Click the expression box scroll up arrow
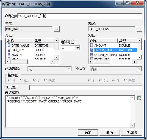 pyautogui.click(x=132, y=98)
